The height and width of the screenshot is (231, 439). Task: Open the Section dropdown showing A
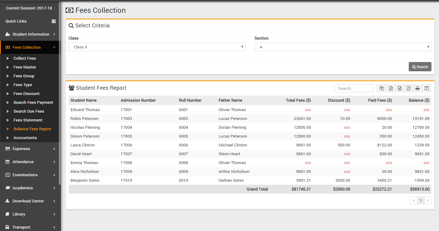[343, 47]
